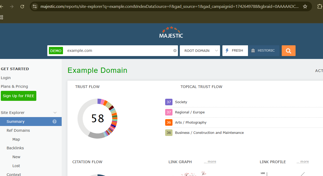Screen dimensions: 323x176
Task: Click the browser address bar URL
Action: (x=169, y=7)
